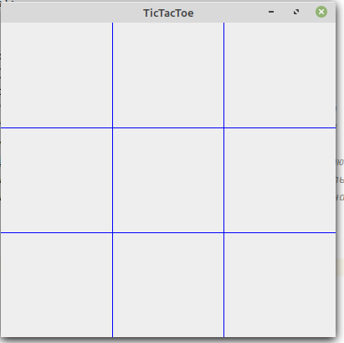Place a mark in the center cell
344x343 pixels.
tap(168, 180)
